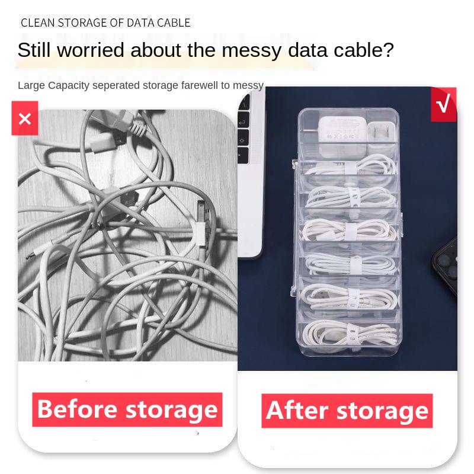This screenshot has height=474, width=474.
Task: Click the bottom coiled cable in storage box
Action: [x=350, y=334]
